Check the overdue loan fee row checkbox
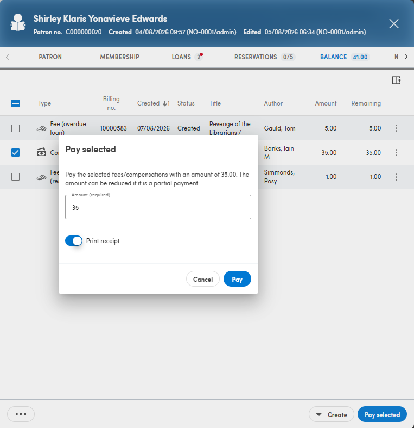414x428 pixels. pyautogui.click(x=16, y=128)
